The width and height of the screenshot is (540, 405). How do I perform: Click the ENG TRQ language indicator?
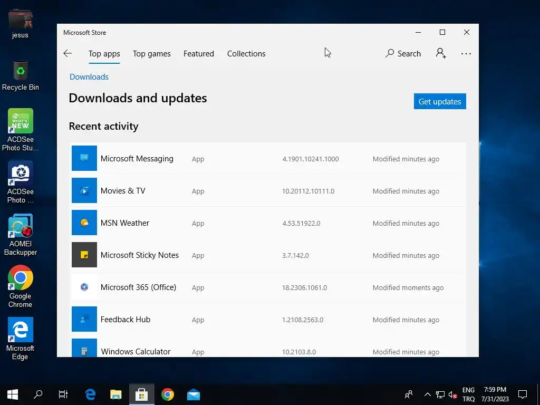468,394
